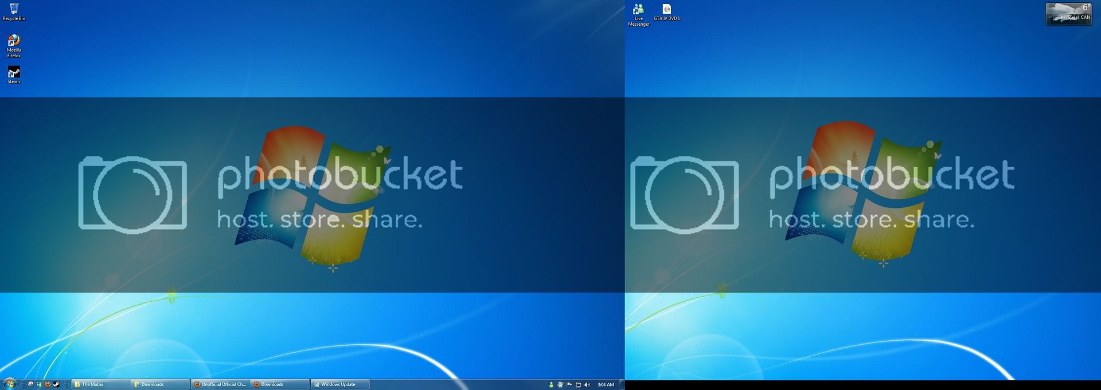Click the 3:04 AM taskbar clock

tap(606, 385)
